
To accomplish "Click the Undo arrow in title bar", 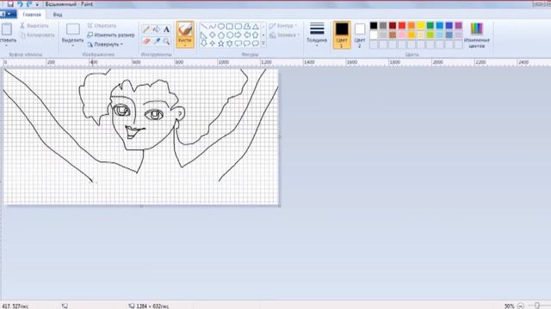I will coord(20,4).
